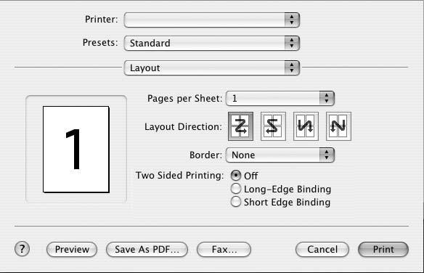Viewport: 424px width, 273px height.
Task: Open the Presets Standard dropdown
Action: pyautogui.click(x=212, y=43)
